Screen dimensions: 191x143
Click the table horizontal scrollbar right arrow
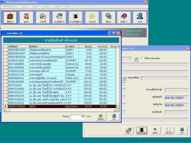click(115, 110)
